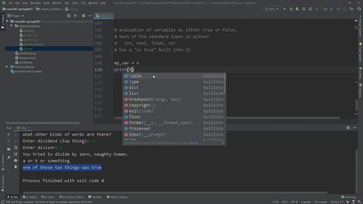Screen dimensions: 363x204
Task: Click down-stack arrow in Run panel
Action: 16,141
